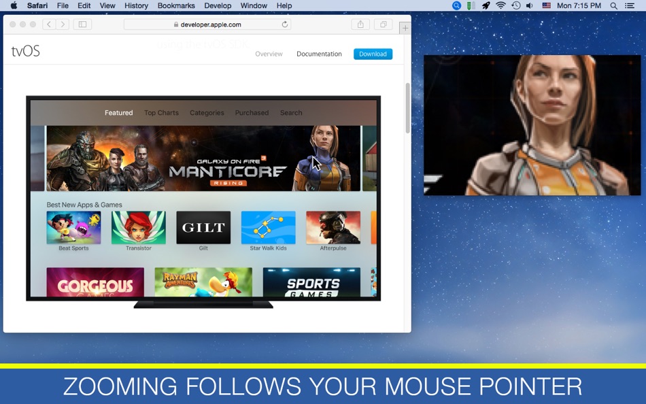646x404 pixels.
Task: Open the Sports Games collection
Action: tap(311, 282)
